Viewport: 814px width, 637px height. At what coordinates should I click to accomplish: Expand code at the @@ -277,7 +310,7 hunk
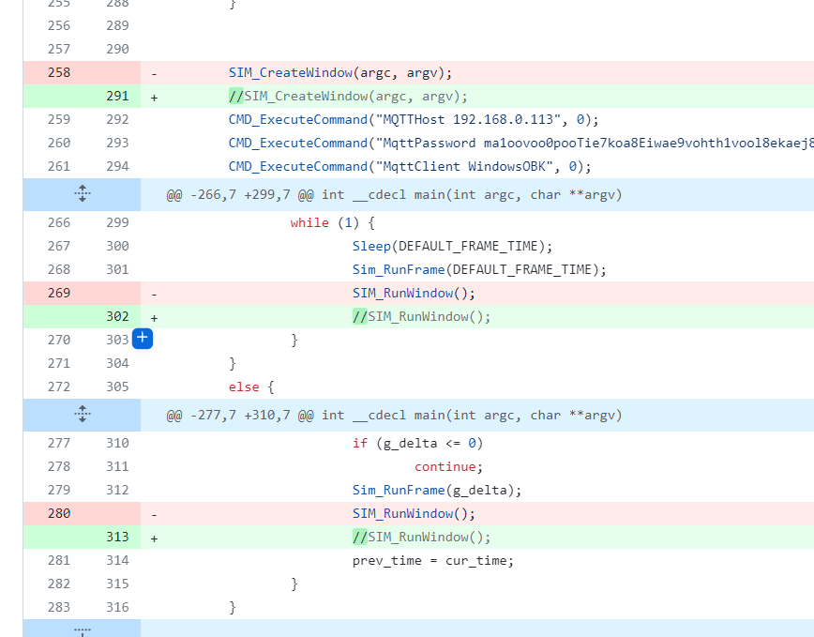(x=82, y=415)
